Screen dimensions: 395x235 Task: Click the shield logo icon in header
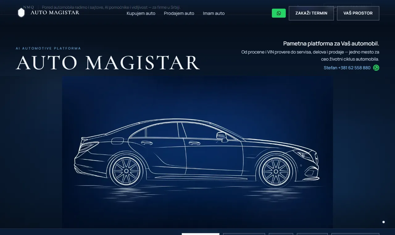pyautogui.click(x=21, y=13)
